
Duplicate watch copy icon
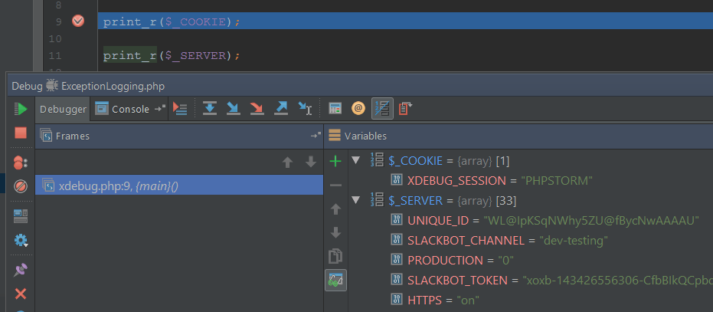(335, 257)
